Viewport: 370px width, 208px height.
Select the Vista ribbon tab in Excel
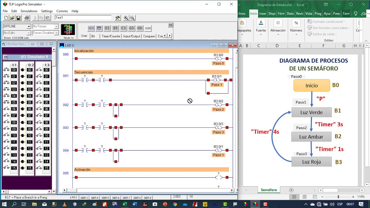pos(309,14)
